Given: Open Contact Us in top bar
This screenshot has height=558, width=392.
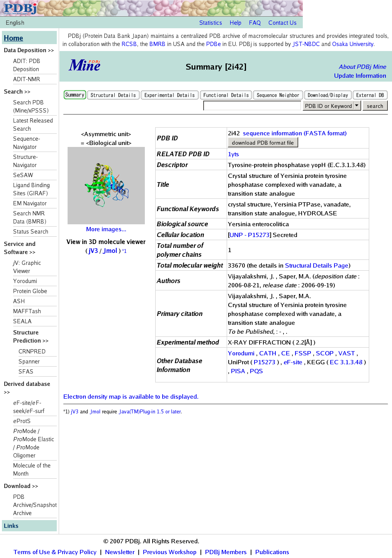Looking at the screenshot, I should pos(282,23).
